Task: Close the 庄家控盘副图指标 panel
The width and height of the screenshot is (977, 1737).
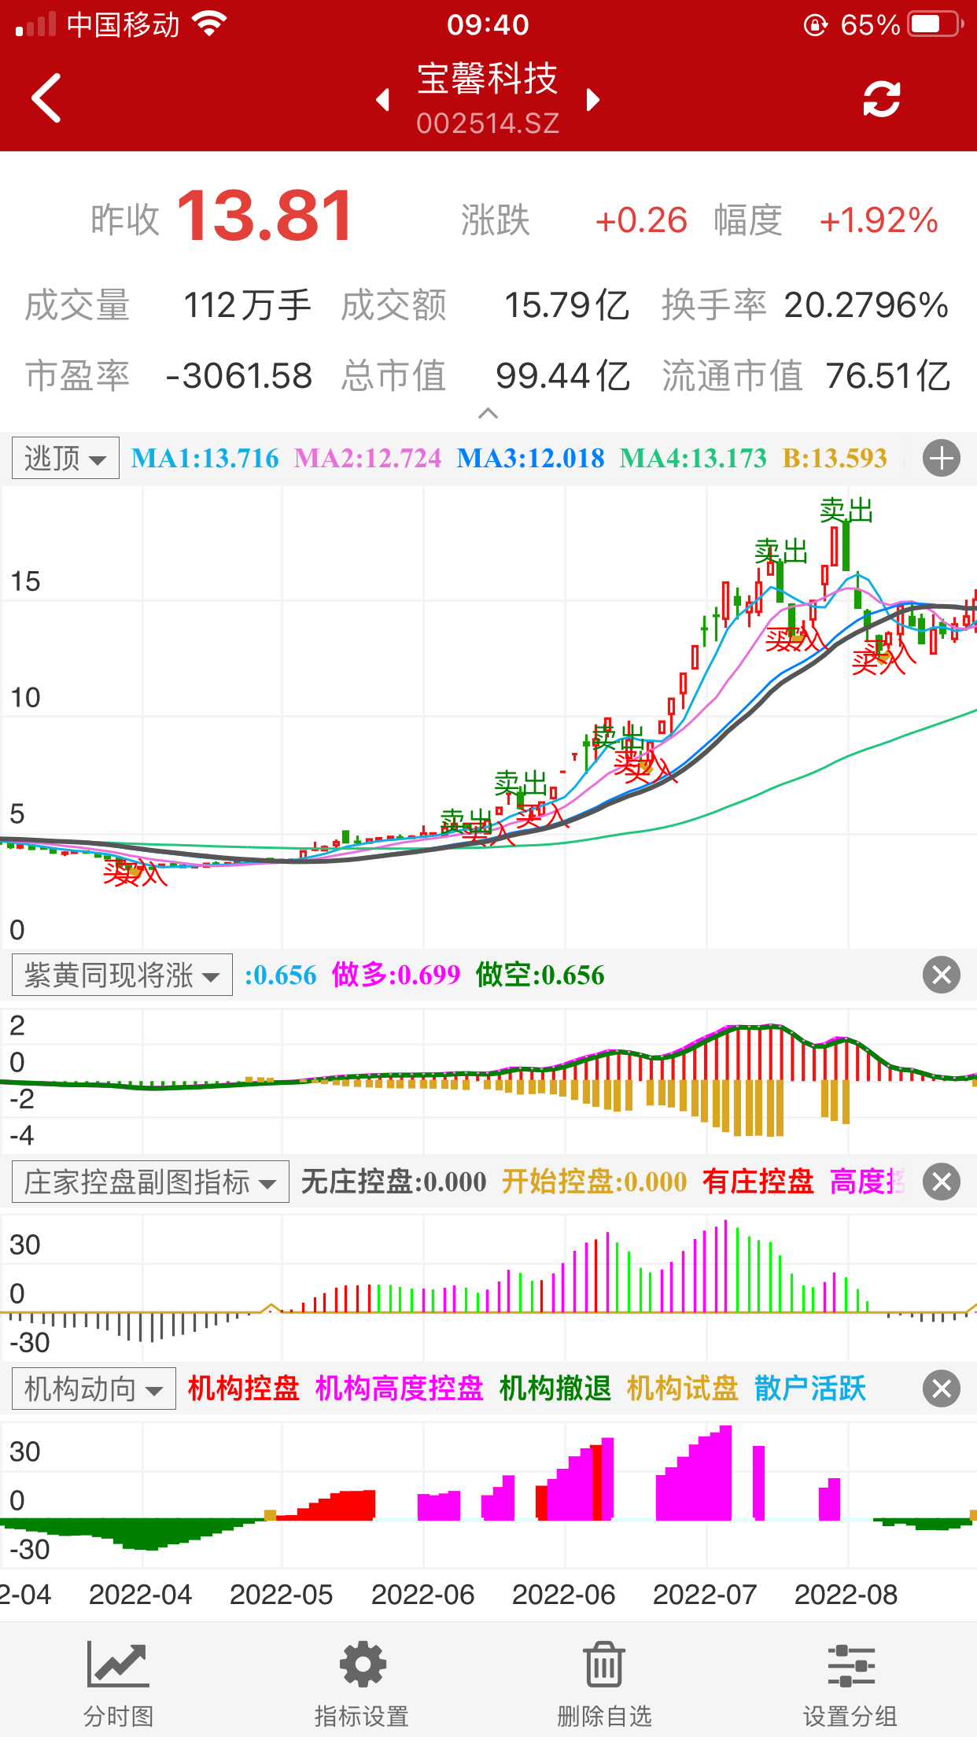Action: [x=941, y=1182]
